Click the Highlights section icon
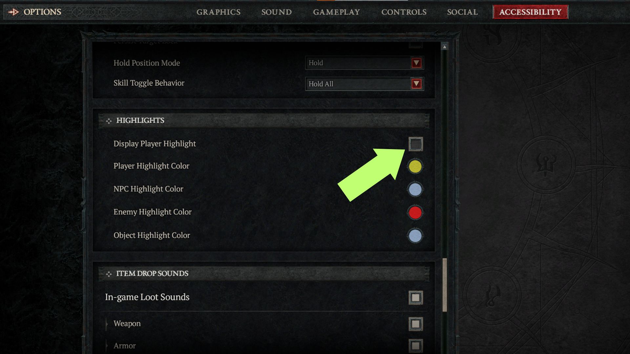The height and width of the screenshot is (354, 630). coord(109,120)
